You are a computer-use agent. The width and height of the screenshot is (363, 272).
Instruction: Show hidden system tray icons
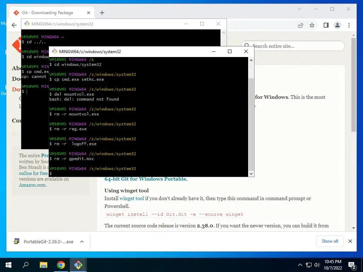pos(300,265)
